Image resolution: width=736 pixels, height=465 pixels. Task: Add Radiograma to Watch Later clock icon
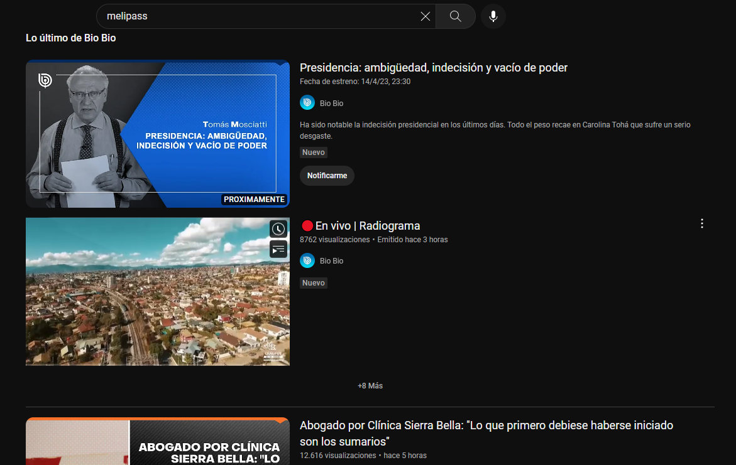click(x=278, y=229)
